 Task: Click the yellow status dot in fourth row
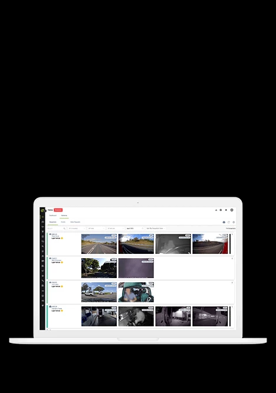[62, 311]
